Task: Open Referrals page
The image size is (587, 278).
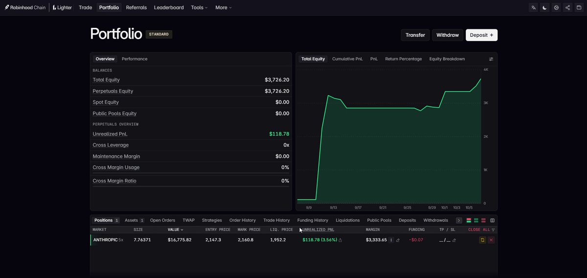Action: (136, 7)
